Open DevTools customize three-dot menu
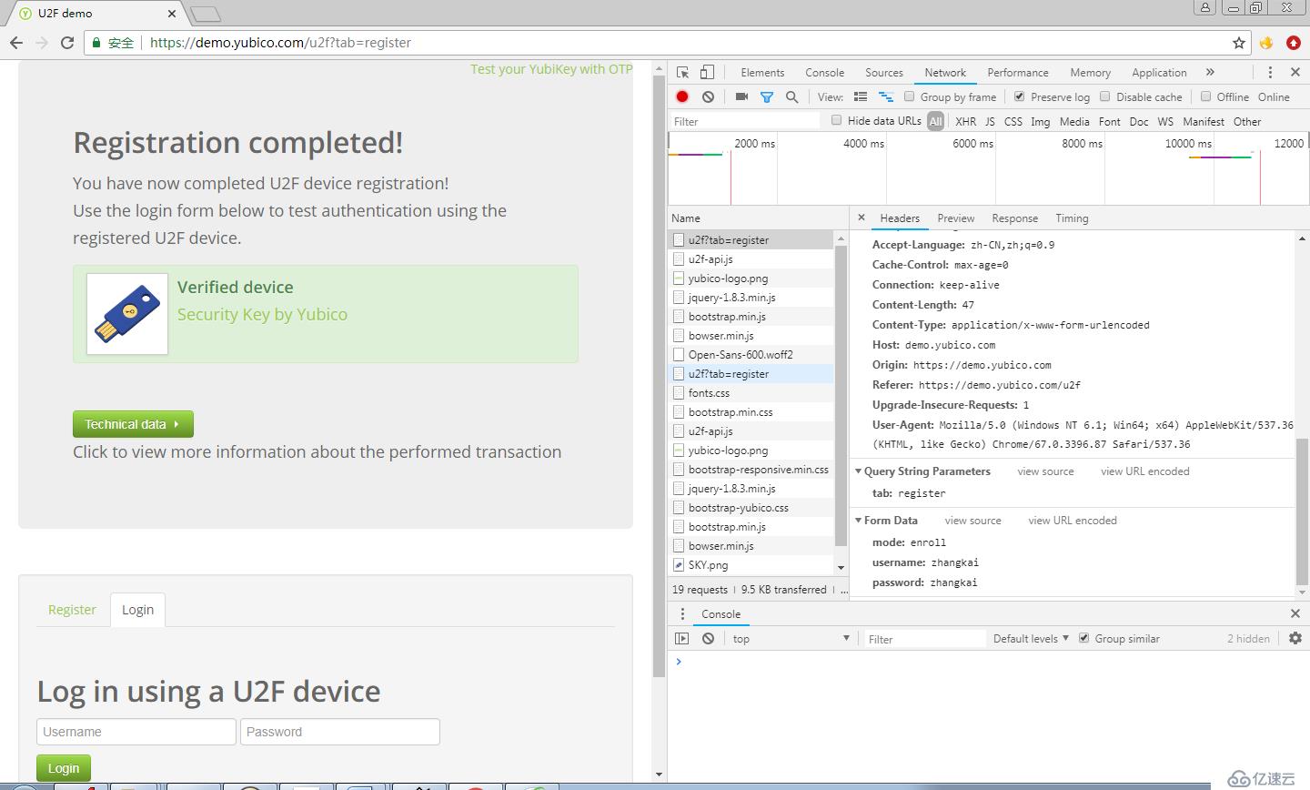1310x790 pixels. (x=1270, y=72)
